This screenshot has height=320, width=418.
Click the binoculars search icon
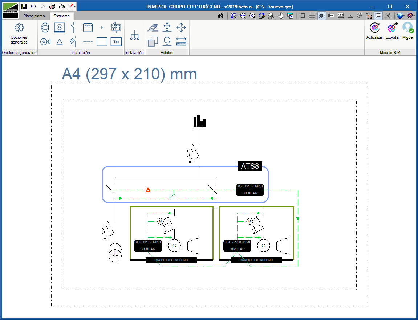click(x=220, y=16)
